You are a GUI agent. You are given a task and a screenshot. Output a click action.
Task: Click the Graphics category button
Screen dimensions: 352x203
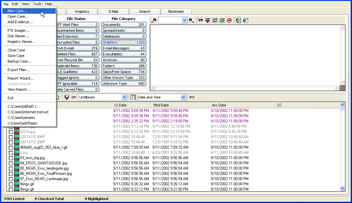pos(124,42)
